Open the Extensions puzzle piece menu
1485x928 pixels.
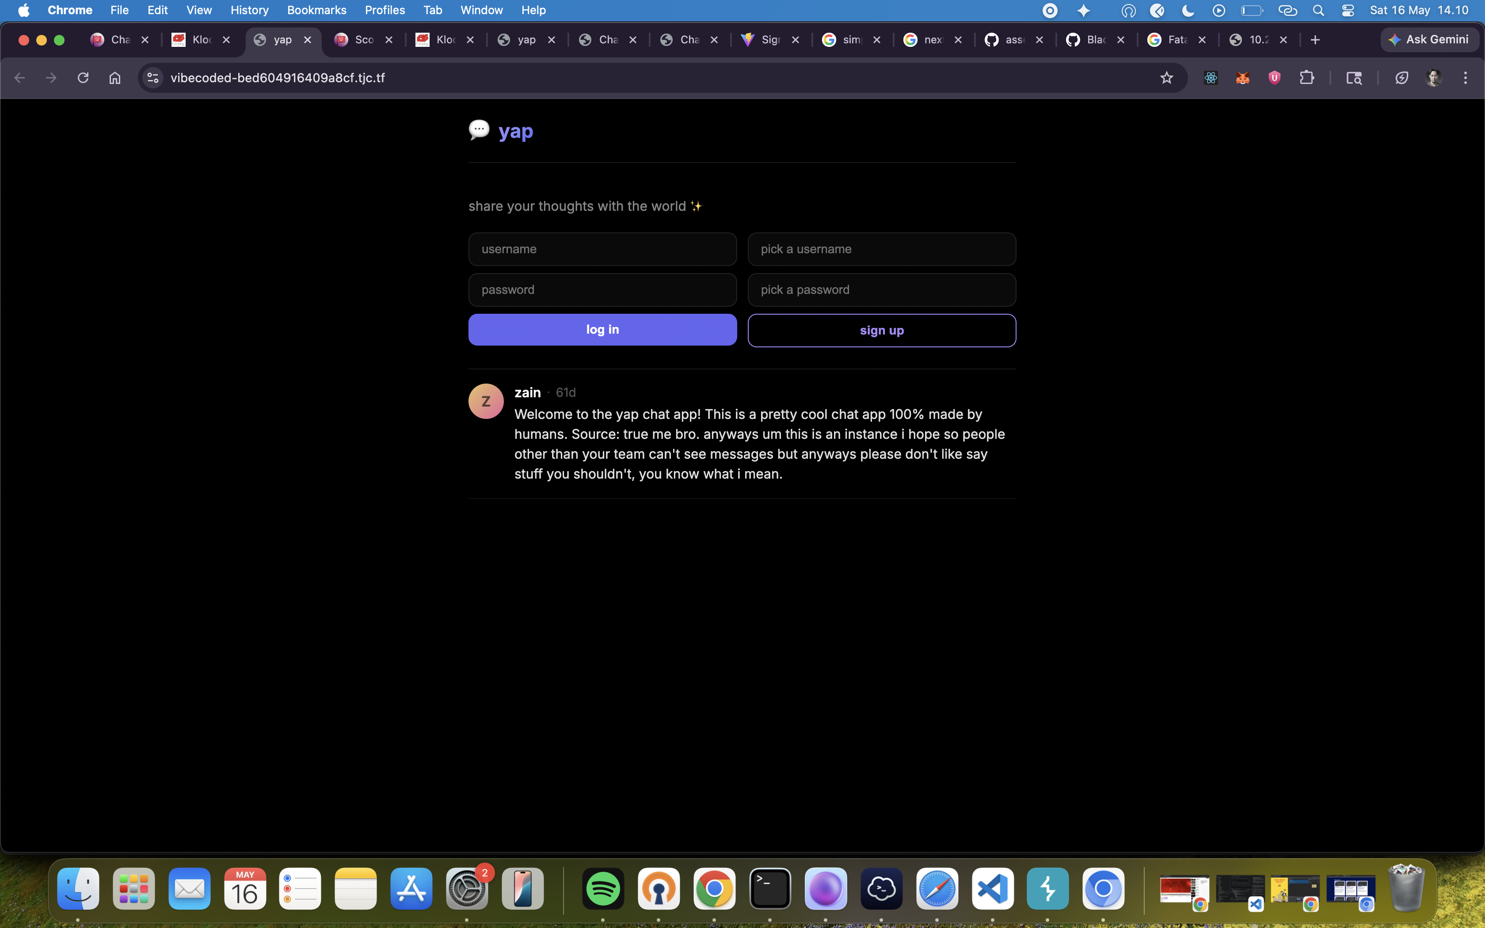click(1306, 78)
